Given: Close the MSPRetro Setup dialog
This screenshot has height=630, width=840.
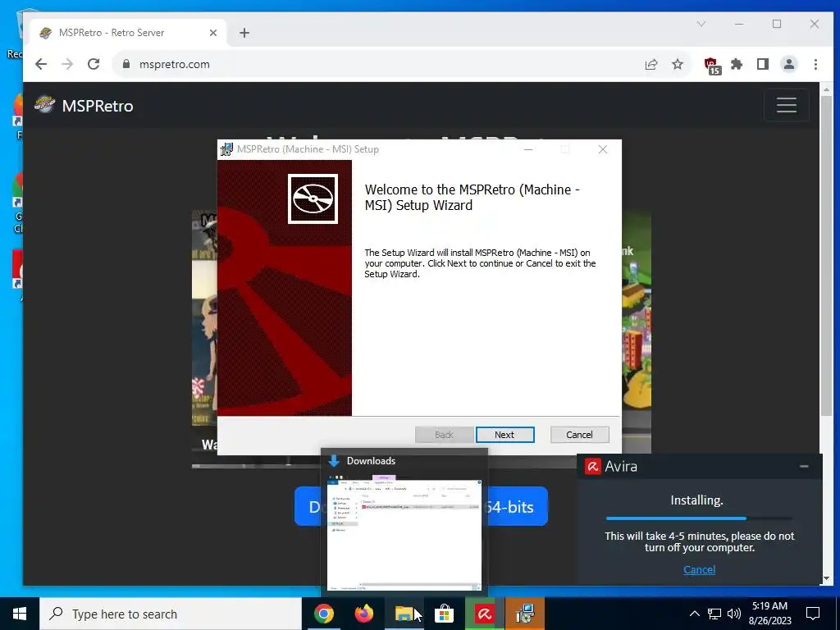Looking at the screenshot, I should [603, 149].
